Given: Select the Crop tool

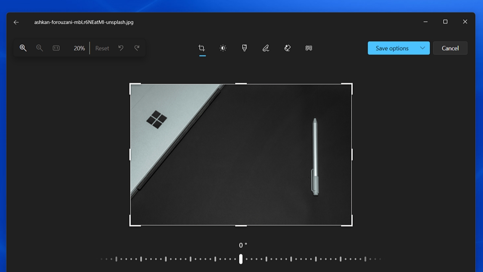Looking at the screenshot, I should pyautogui.click(x=202, y=48).
